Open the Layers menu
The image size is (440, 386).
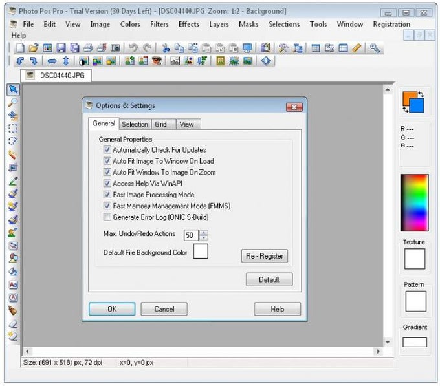(219, 24)
